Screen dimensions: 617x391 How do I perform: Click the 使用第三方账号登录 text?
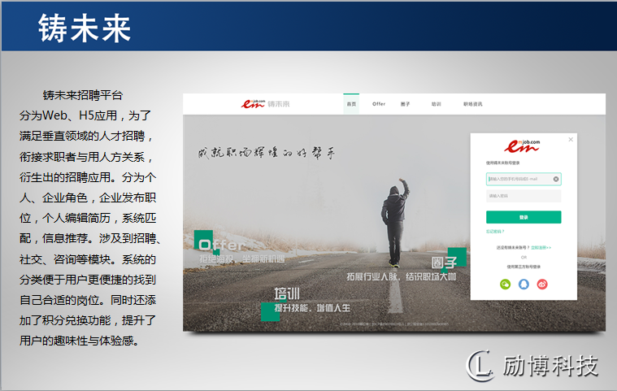tap(524, 267)
